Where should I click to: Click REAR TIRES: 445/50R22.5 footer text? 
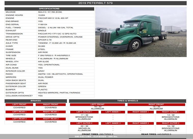(156, 134)
